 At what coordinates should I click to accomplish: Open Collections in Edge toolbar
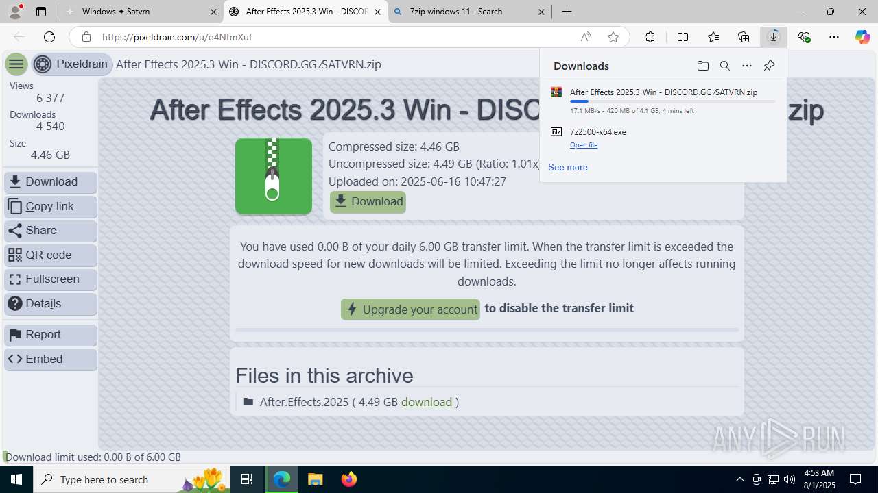coord(744,37)
